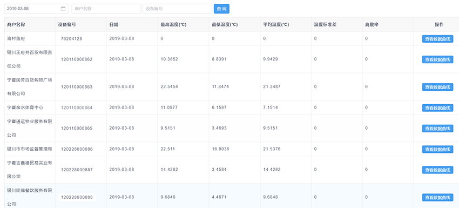Click min temperature value 6.1587

pos(219,108)
